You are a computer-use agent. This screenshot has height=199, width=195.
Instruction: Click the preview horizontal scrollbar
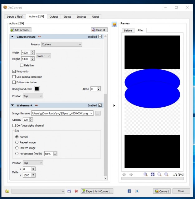[153, 178]
